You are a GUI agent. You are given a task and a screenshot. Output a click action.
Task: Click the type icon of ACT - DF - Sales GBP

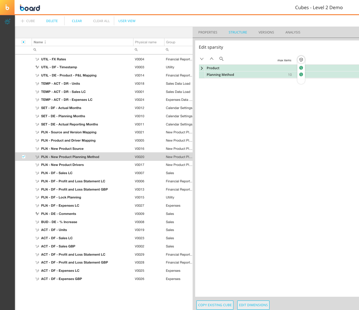click(x=37, y=246)
